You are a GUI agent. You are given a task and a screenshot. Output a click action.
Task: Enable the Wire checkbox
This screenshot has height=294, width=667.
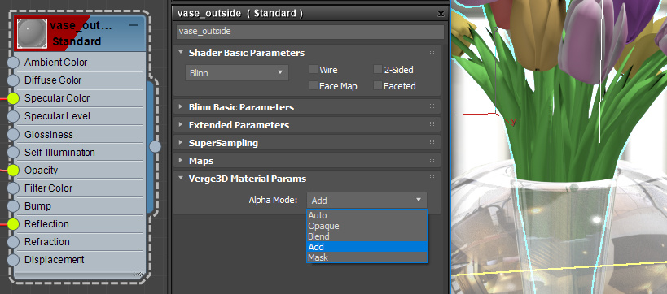point(314,69)
